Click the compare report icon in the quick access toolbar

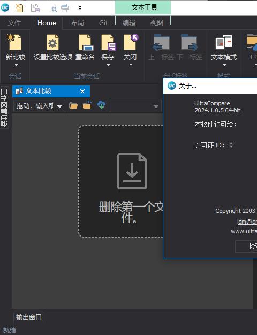[35, 8]
